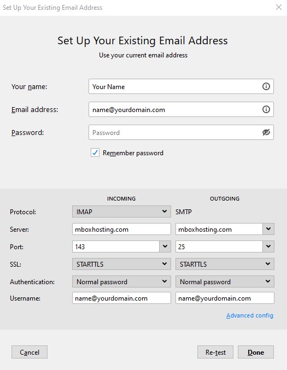The width and height of the screenshot is (287, 370).
Task: Close the email setup dialog
Action: (x=279, y=7)
